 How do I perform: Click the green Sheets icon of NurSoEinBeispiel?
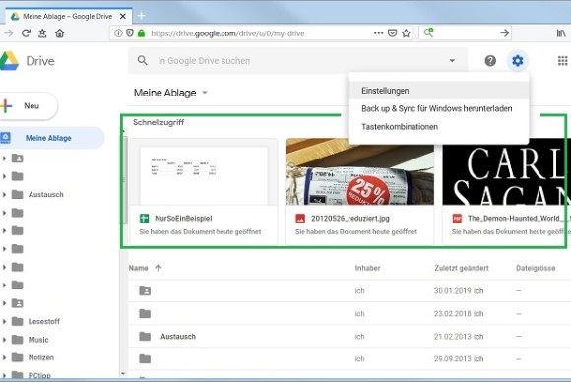[x=144, y=219]
